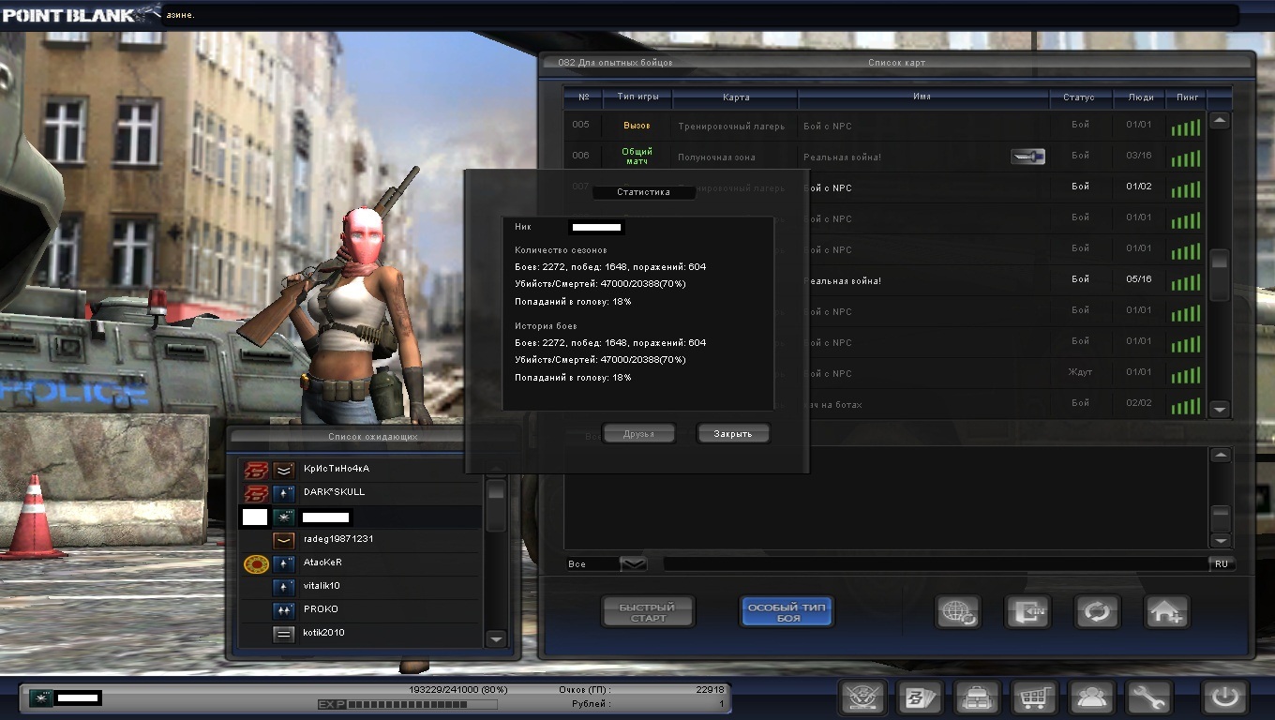Select room 005 Вызов row
Viewport: 1275px width, 720px height.
(x=884, y=126)
